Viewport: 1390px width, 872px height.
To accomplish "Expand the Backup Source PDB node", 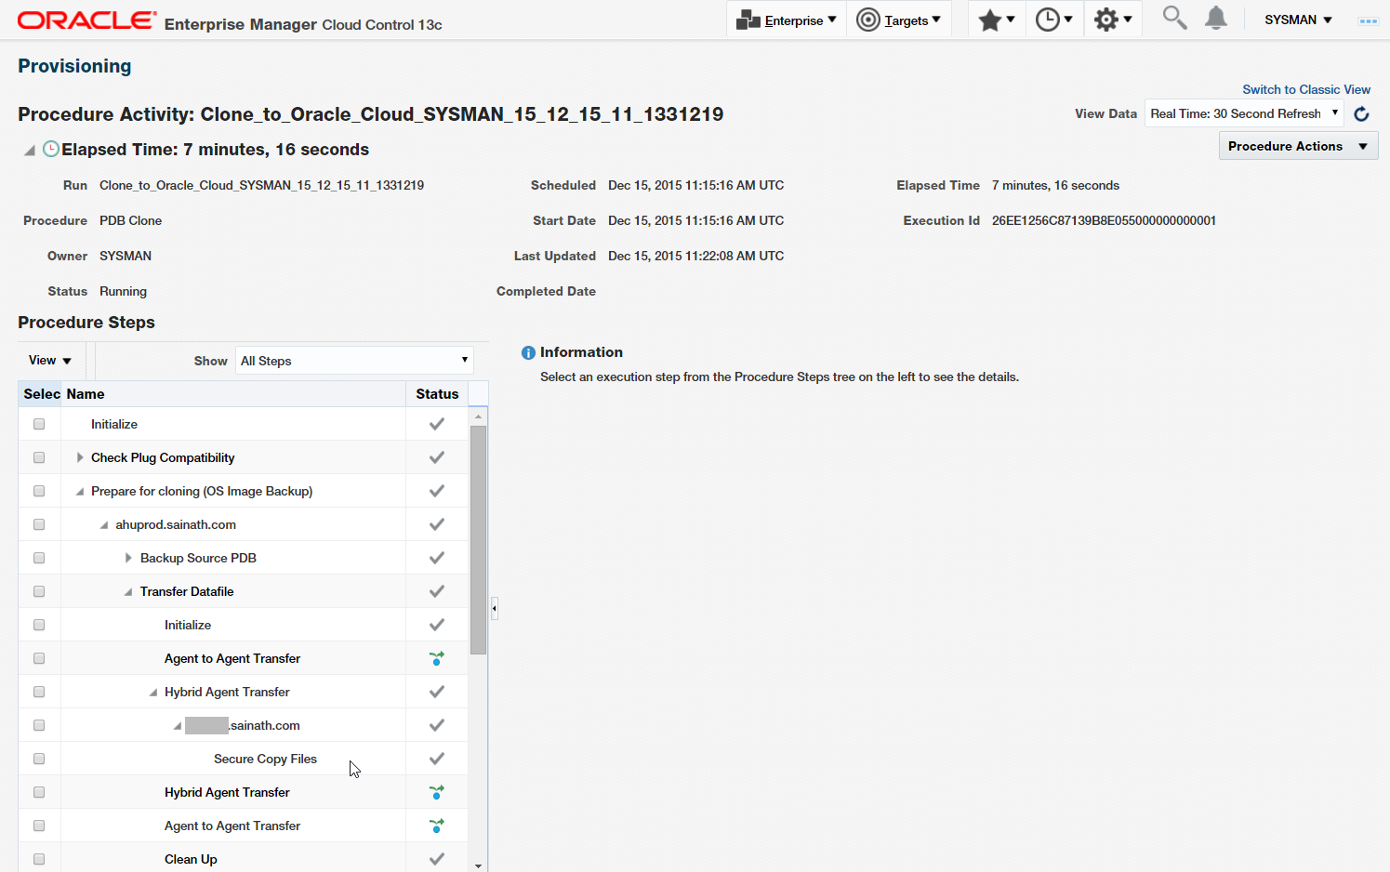I will [x=128, y=558].
